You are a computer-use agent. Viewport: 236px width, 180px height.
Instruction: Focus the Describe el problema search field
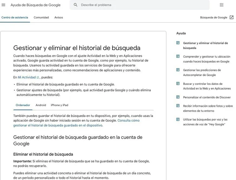point(139,5)
